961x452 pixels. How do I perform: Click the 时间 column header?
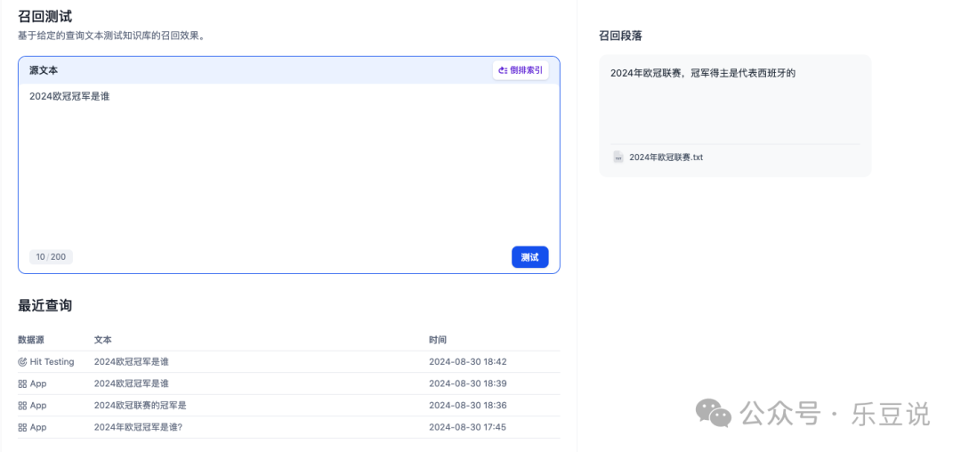click(x=438, y=340)
